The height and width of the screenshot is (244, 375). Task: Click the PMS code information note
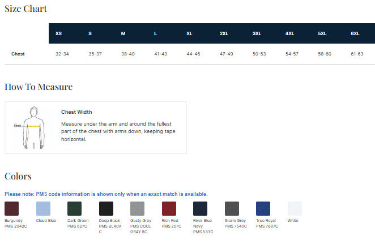click(x=106, y=194)
